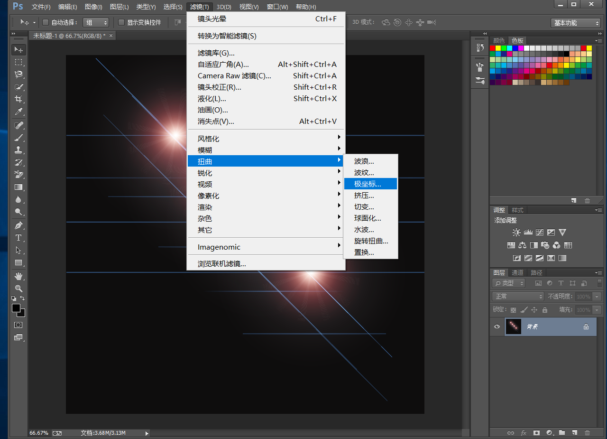Open the 调整 panel flyout menu
Viewport: 607px width, 439px height.
pos(599,210)
